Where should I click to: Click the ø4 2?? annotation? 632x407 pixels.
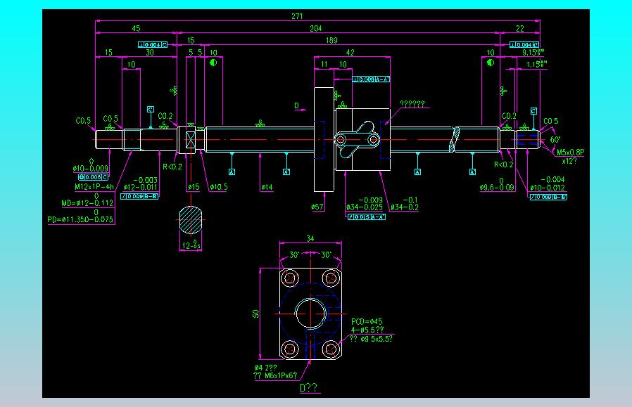pos(265,368)
